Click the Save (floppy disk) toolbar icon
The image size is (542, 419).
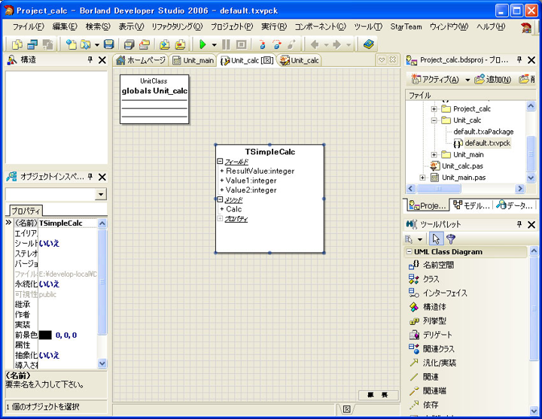[x=109, y=44]
